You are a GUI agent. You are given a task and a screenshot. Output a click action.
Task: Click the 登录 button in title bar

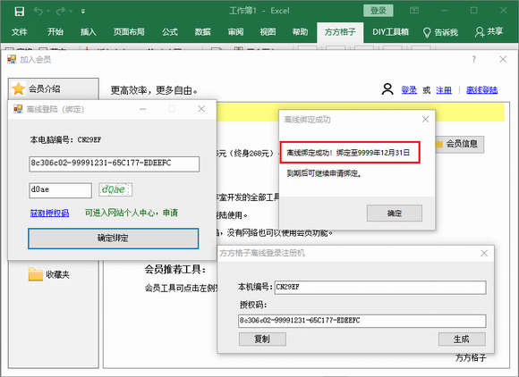[x=378, y=11]
